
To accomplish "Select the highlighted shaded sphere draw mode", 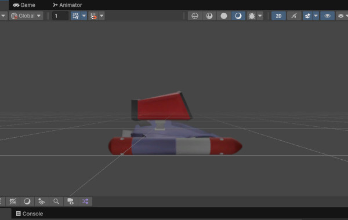I will coord(238,16).
